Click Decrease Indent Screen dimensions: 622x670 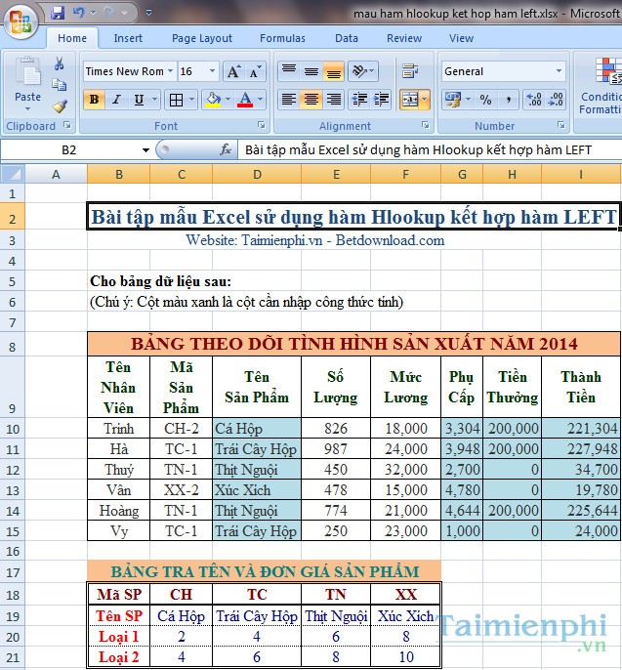(359, 100)
